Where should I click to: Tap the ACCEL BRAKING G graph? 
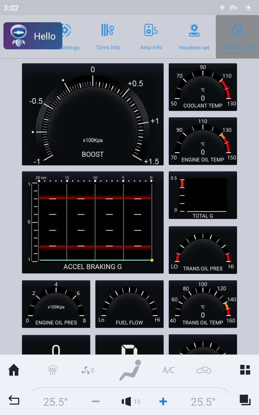point(93,222)
